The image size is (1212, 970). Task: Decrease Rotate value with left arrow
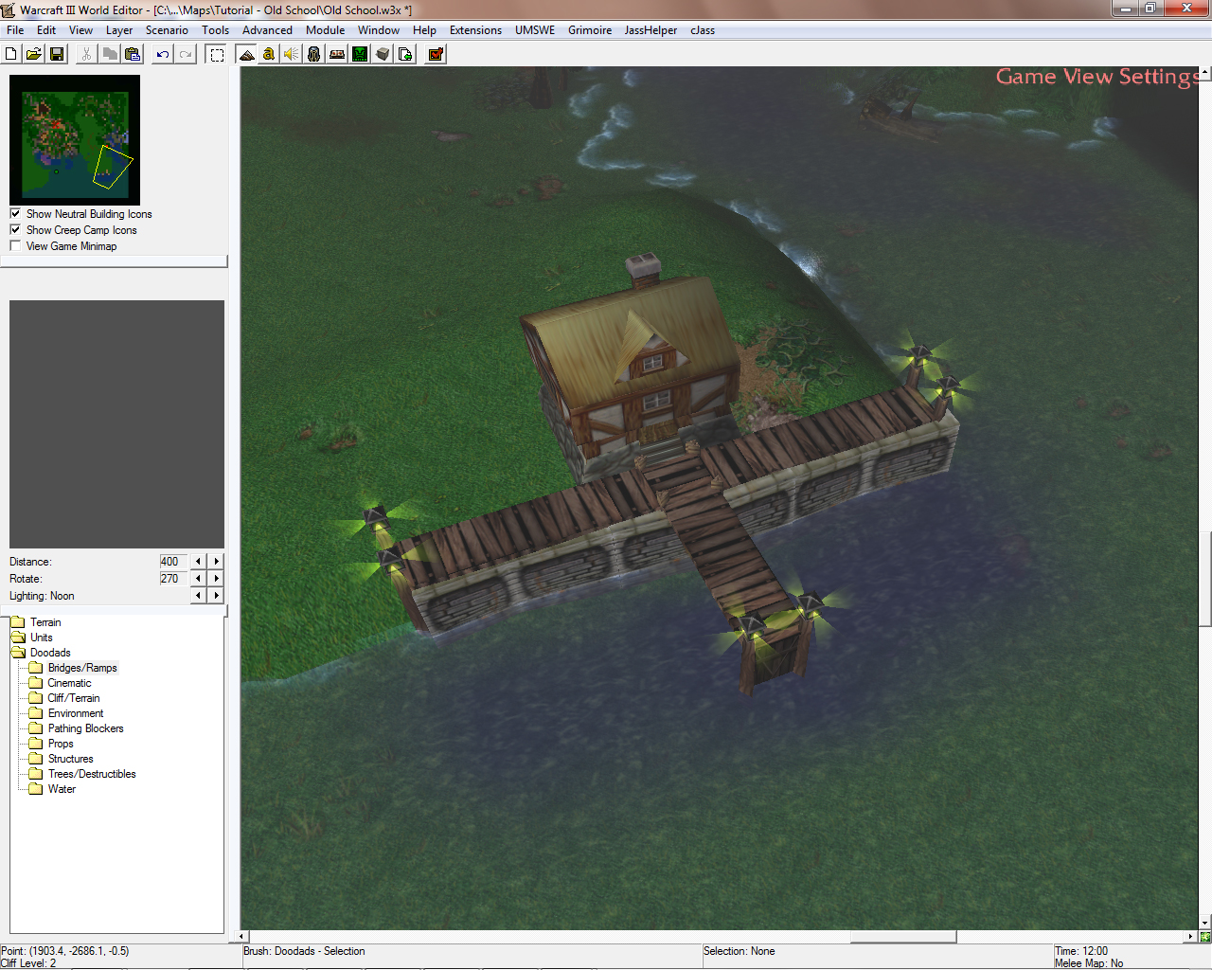[198, 579]
